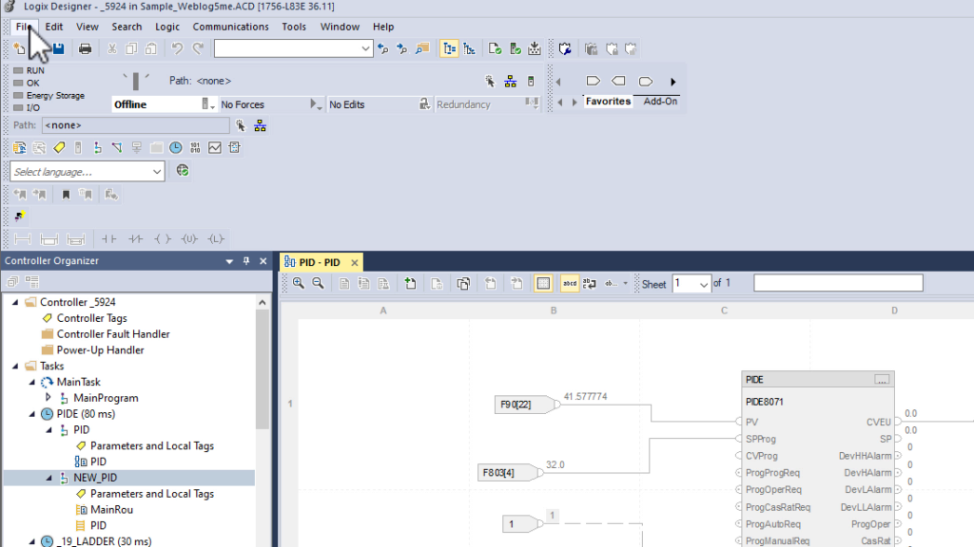
Task: Click the sheet description input field
Action: click(x=837, y=282)
